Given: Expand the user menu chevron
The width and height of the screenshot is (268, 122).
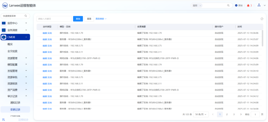Looking at the screenshot, I should (264, 6).
